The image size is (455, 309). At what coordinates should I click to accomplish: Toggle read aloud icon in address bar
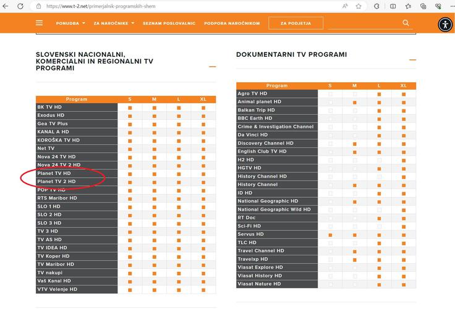tap(345, 6)
